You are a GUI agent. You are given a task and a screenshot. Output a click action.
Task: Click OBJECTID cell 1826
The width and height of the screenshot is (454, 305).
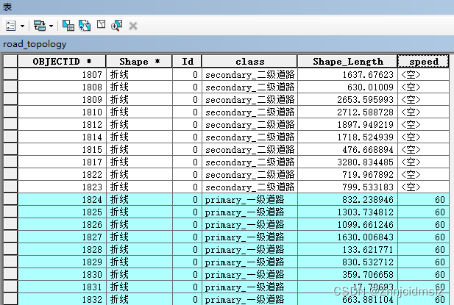[62, 224]
